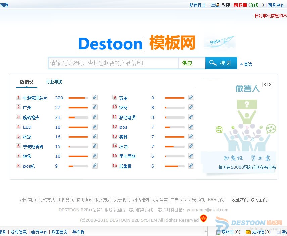Open link icon for pos机 row
This screenshot has height=236, width=287.
95,166
